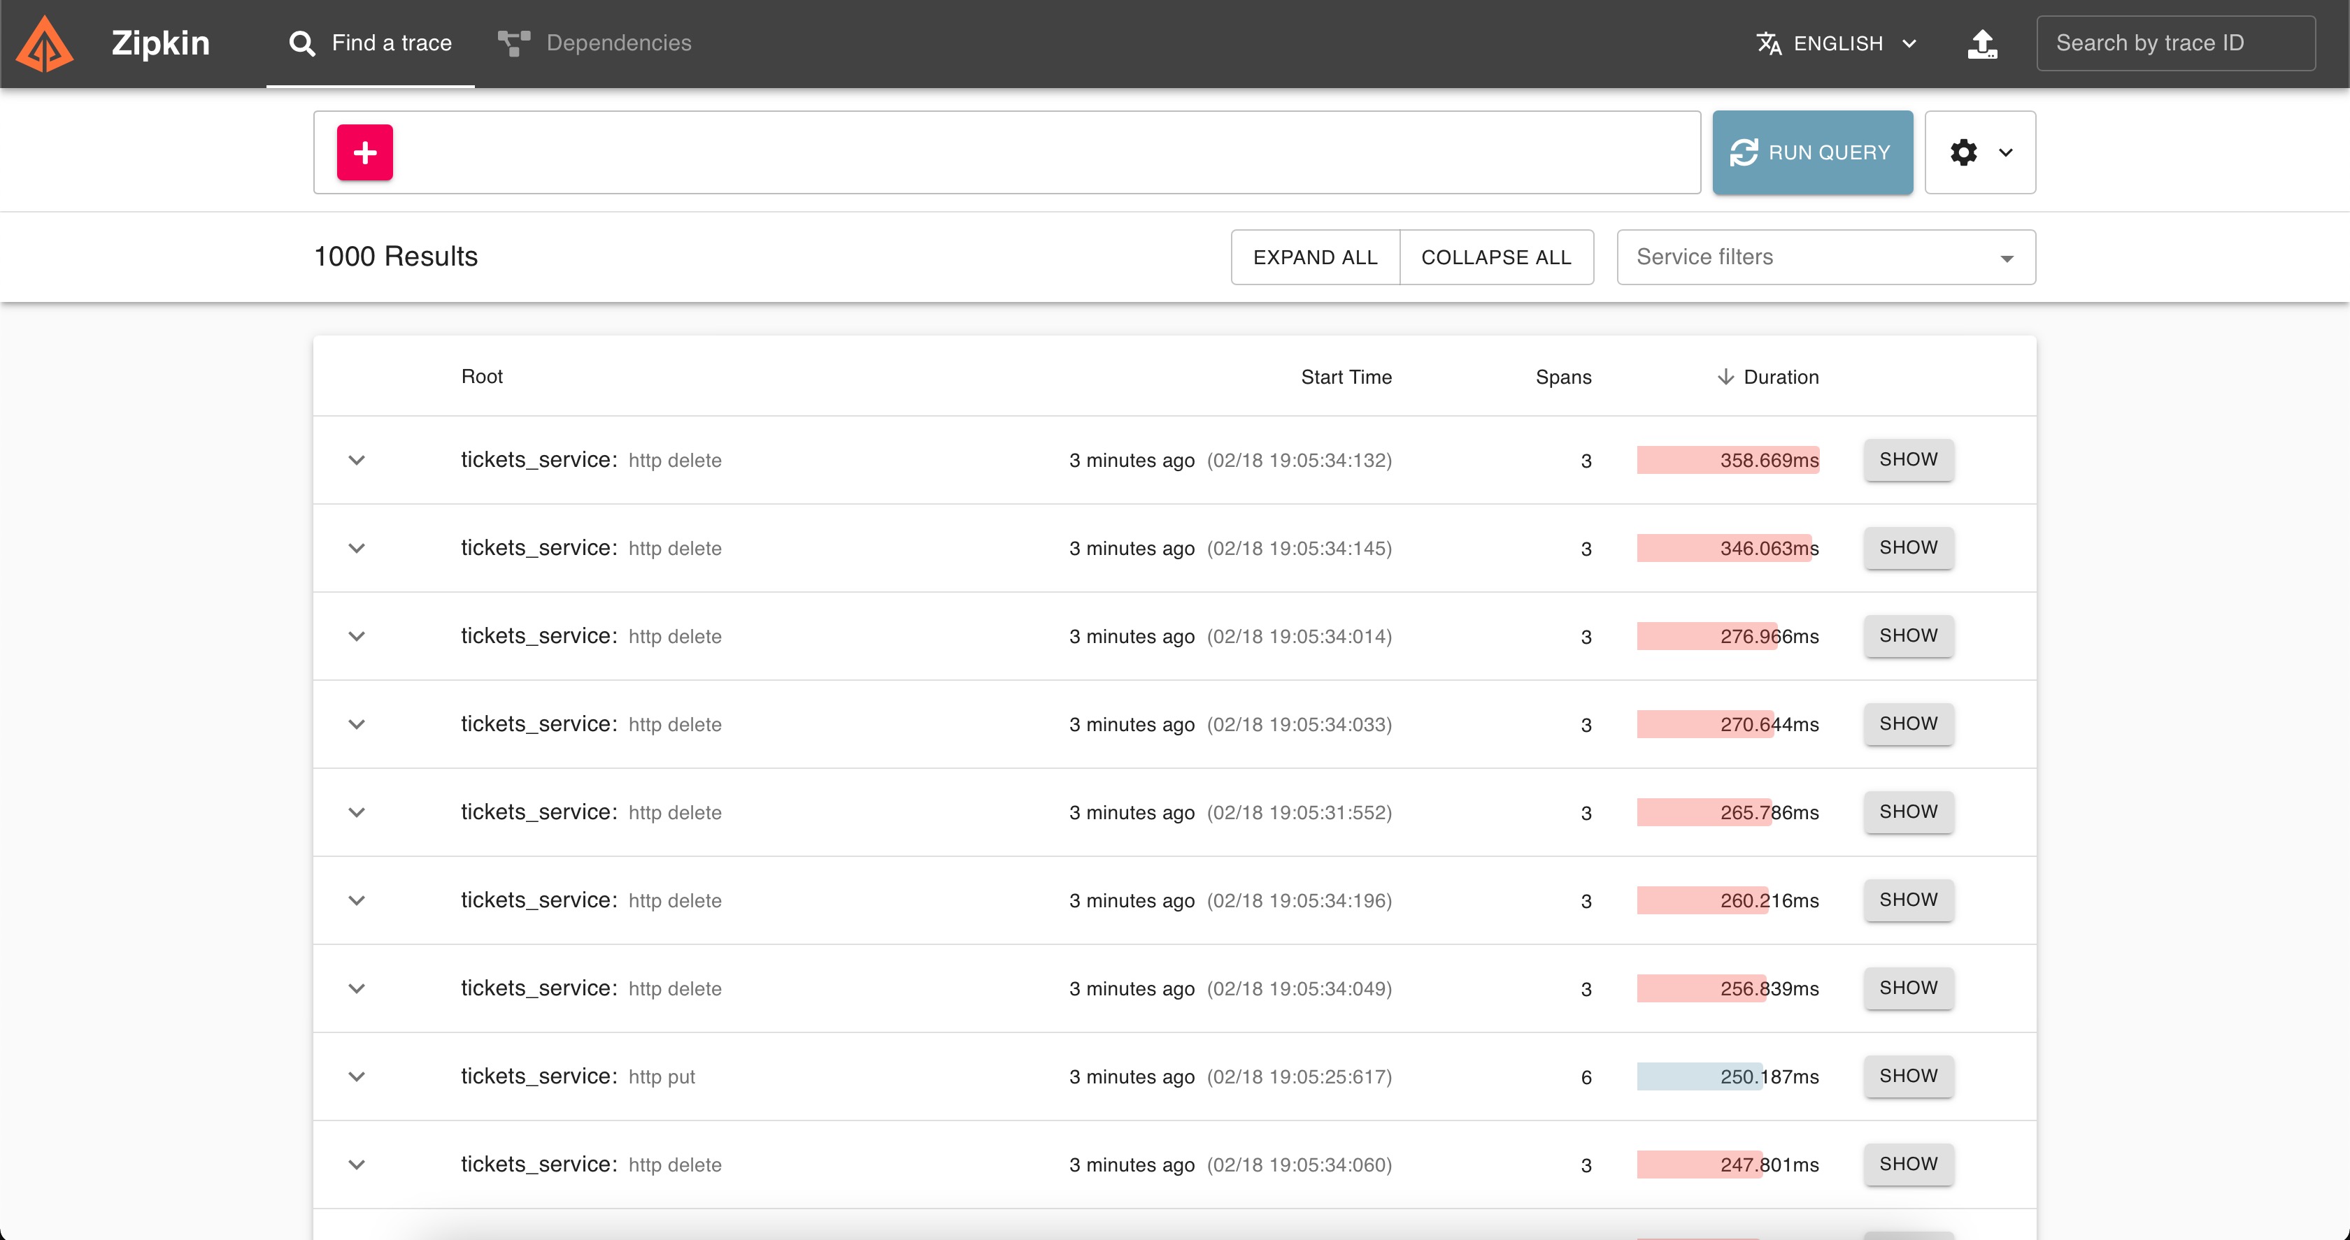The width and height of the screenshot is (2350, 1240).
Task: Click the Duration sort arrow icon
Action: coord(1725,377)
